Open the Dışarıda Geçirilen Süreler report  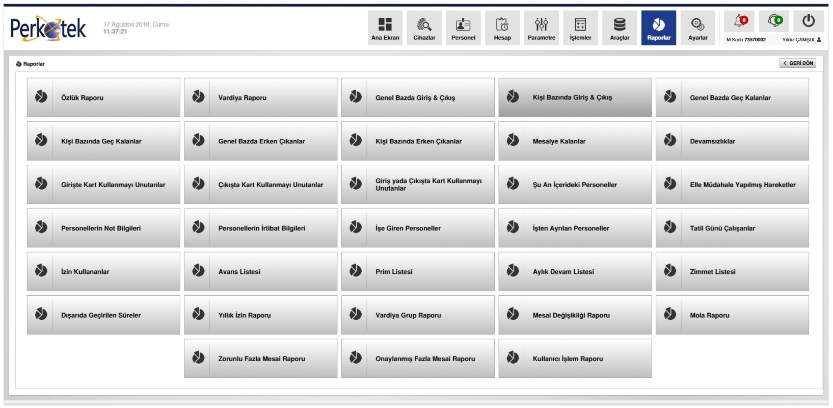[x=103, y=315]
